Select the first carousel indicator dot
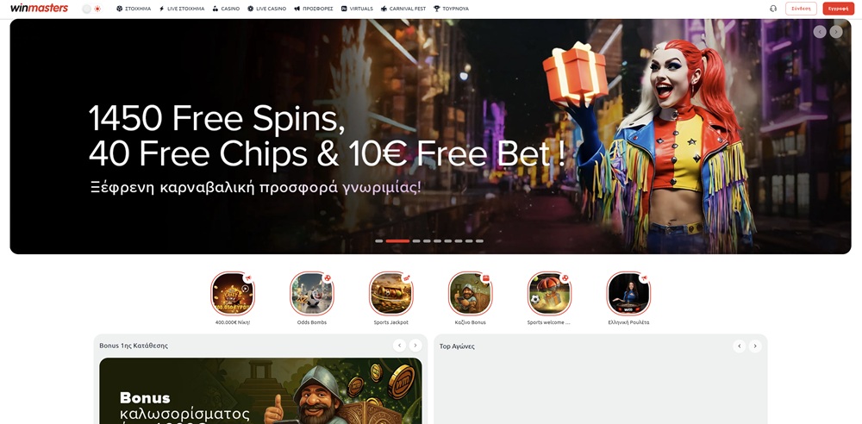The image size is (862, 424). pyautogui.click(x=378, y=241)
